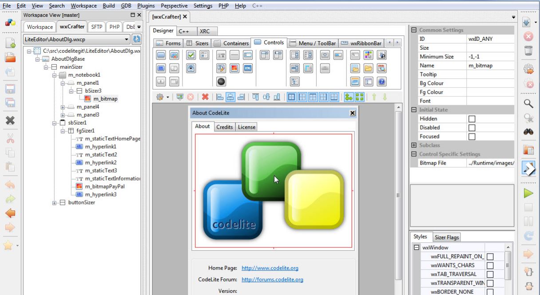Add the blue help question-mark control from palette
The image size is (540, 295).
pyautogui.click(x=382, y=81)
